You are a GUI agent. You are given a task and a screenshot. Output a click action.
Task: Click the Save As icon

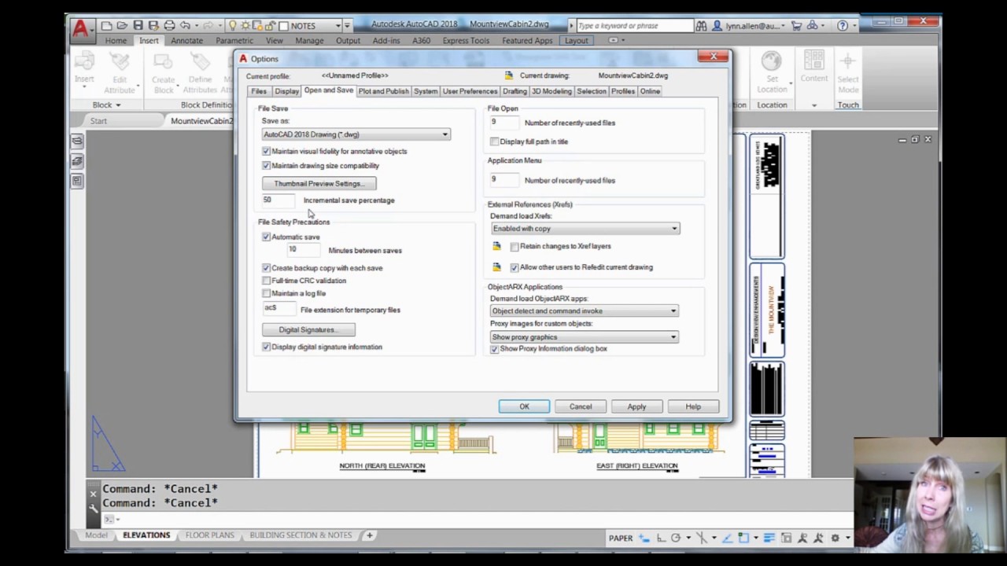click(153, 25)
